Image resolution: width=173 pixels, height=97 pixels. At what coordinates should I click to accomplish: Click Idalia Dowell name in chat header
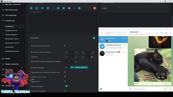click(x=134, y=32)
